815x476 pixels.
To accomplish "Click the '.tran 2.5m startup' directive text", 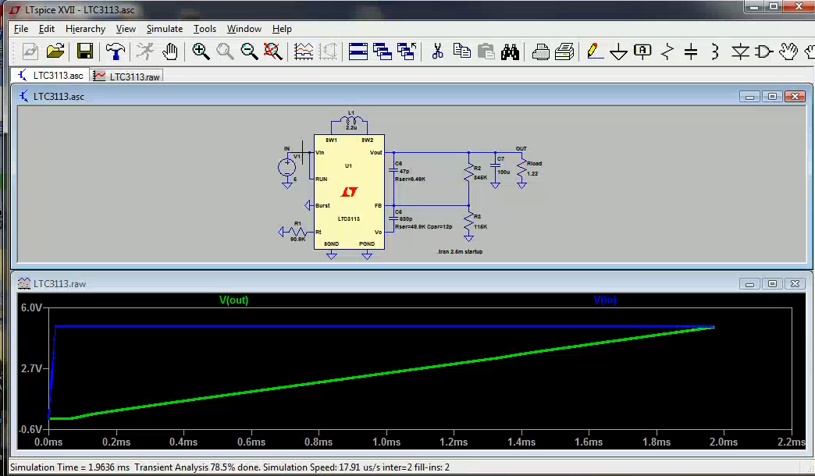I will coord(460,251).
